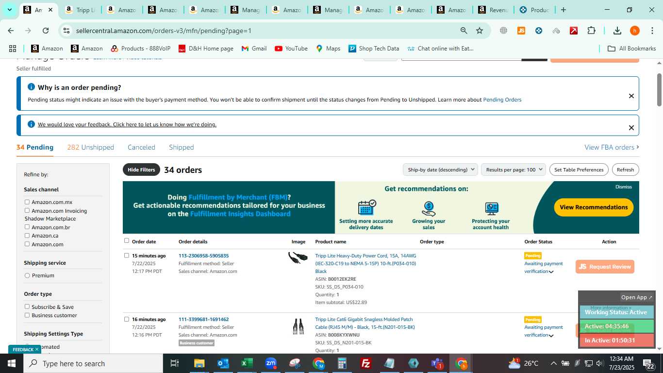Select order 113-2306958-5905835 checkbox
The image size is (663, 373).
coord(127,255)
